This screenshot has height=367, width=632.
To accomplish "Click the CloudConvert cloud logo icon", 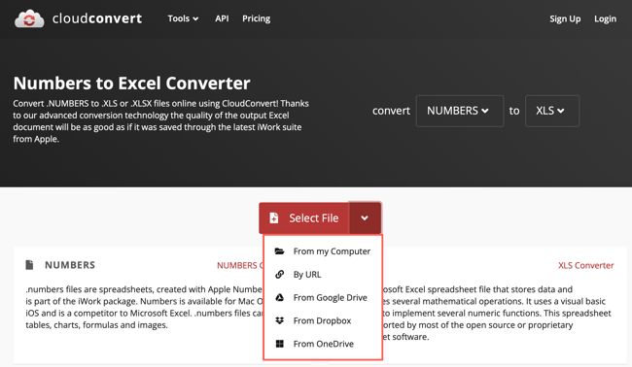I will 29,18.
